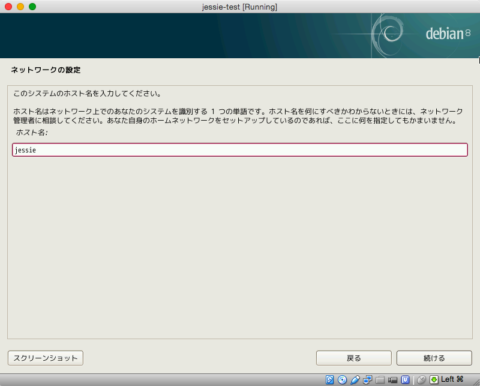Click the debian 8 logo in banner

tap(448, 34)
